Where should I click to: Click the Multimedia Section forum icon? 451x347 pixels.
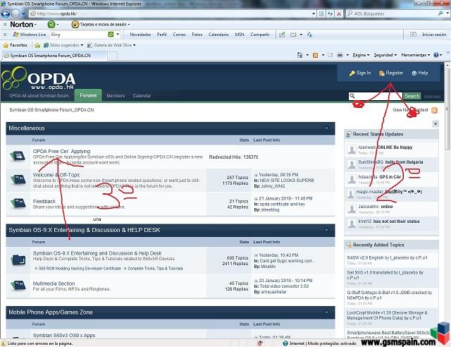tap(18, 285)
